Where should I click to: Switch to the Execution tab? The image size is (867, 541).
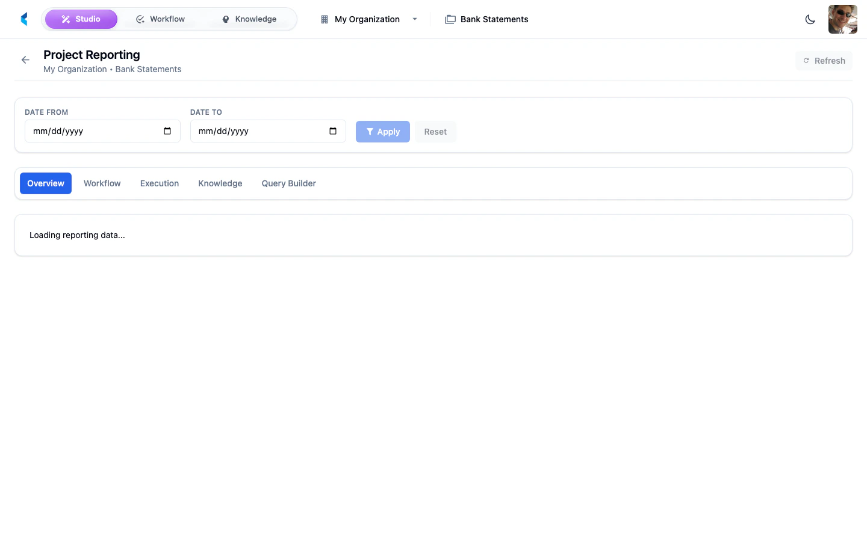click(159, 183)
